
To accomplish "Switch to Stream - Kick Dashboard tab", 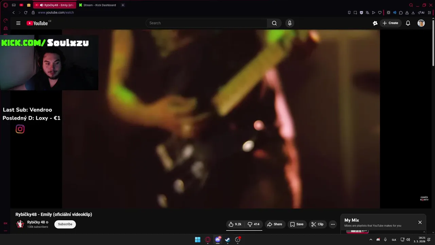I will click(x=98, y=5).
